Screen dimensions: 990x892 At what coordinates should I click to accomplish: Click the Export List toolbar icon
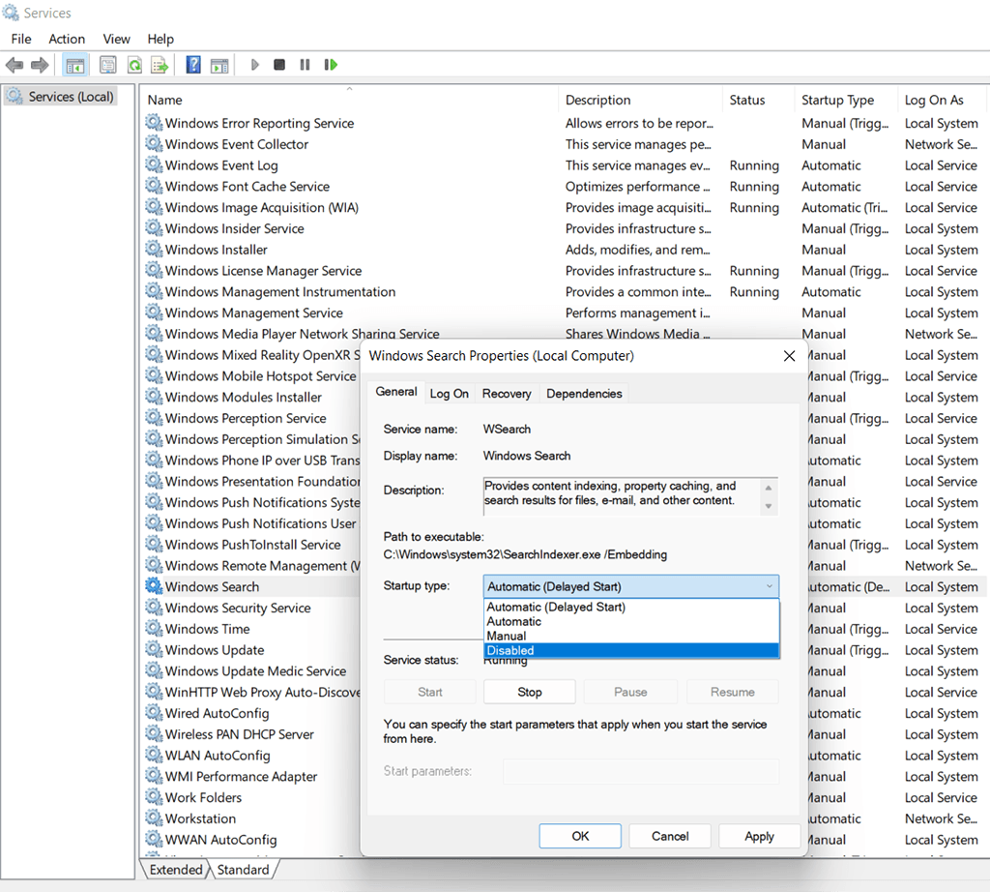point(160,65)
